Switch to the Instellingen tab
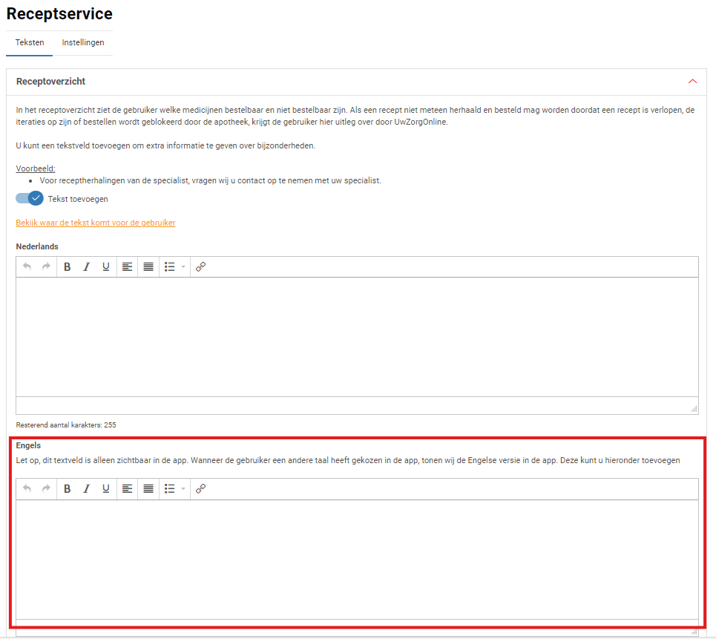The height and width of the screenshot is (639, 716). click(83, 43)
